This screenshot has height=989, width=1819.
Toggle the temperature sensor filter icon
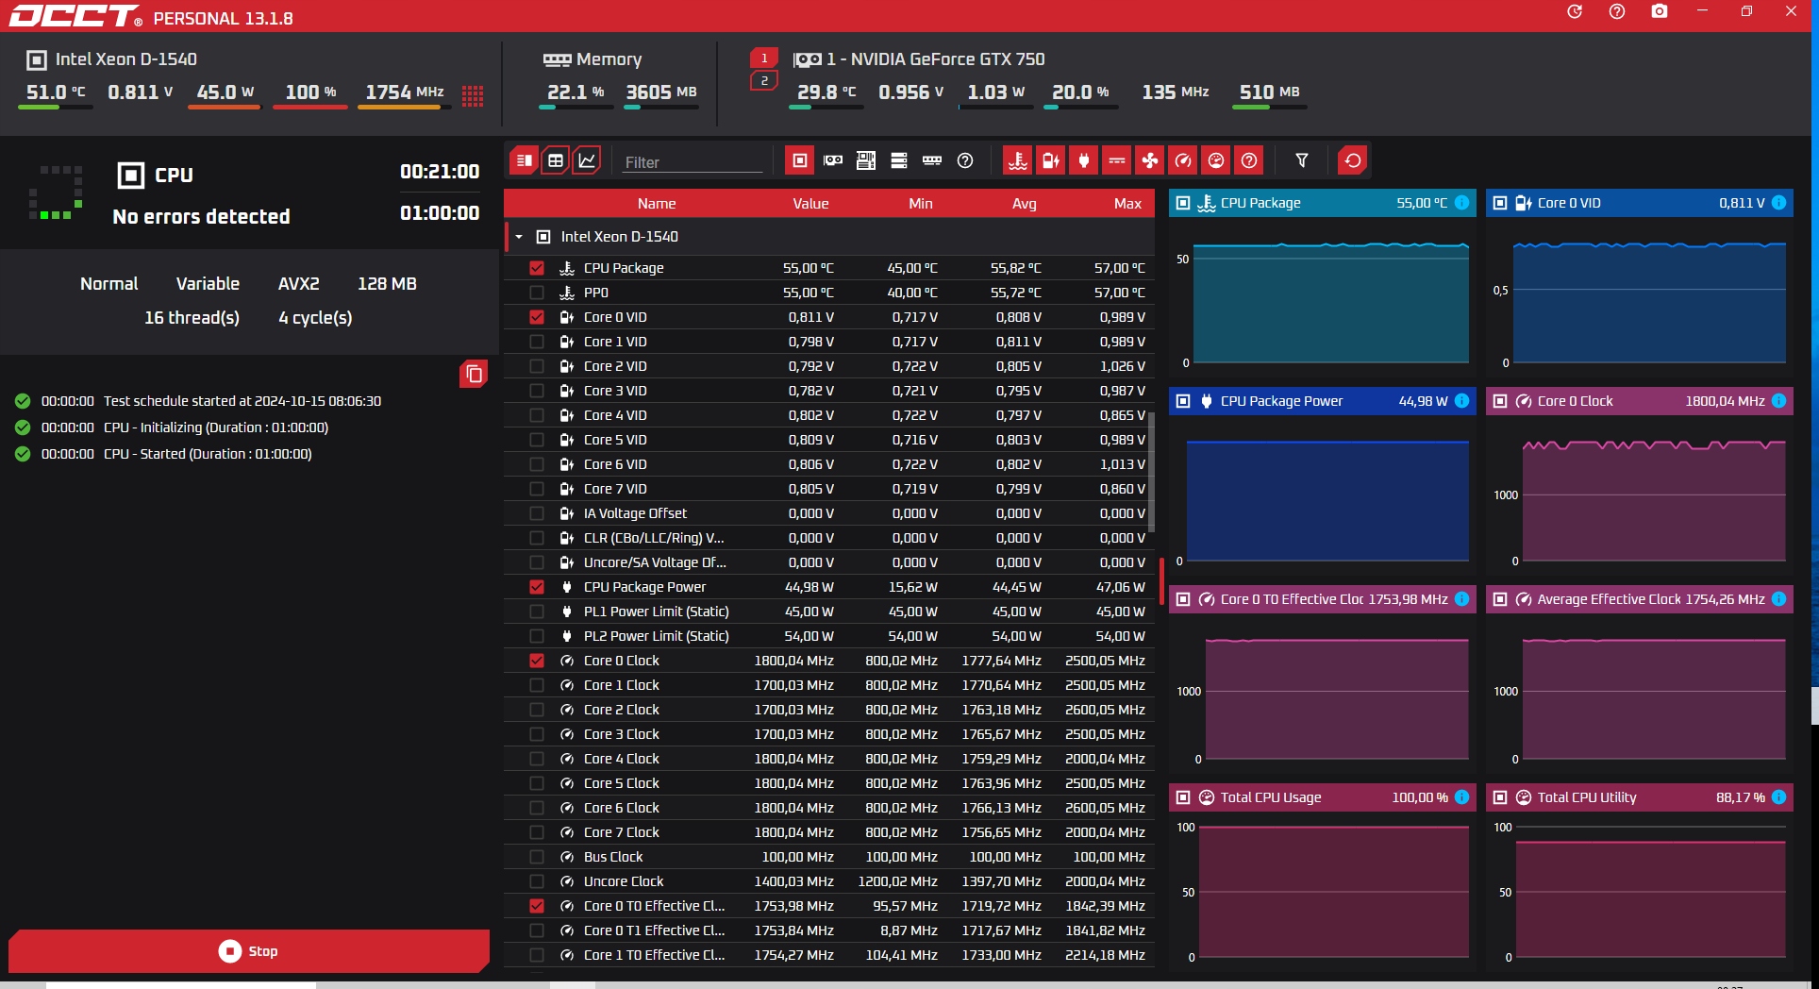(x=1018, y=160)
